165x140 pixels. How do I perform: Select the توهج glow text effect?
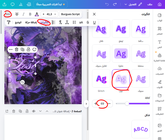click(121, 29)
